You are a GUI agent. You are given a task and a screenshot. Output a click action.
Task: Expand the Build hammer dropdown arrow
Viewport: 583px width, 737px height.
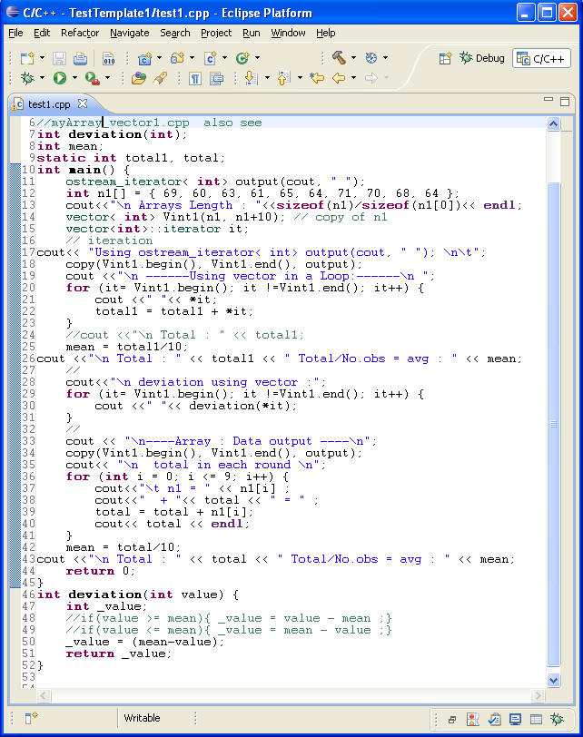click(x=353, y=58)
